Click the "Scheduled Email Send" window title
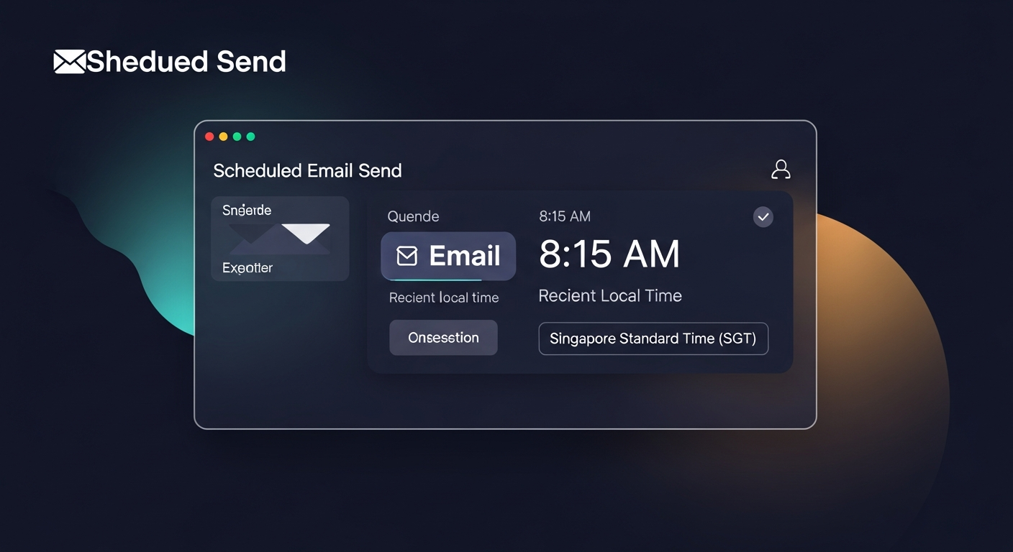The height and width of the screenshot is (552, 1013). pyautogui.click(x=307, y=170)
